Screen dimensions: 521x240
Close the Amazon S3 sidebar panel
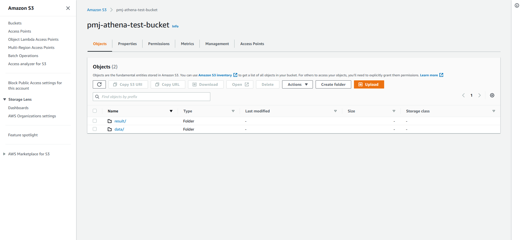68,8
